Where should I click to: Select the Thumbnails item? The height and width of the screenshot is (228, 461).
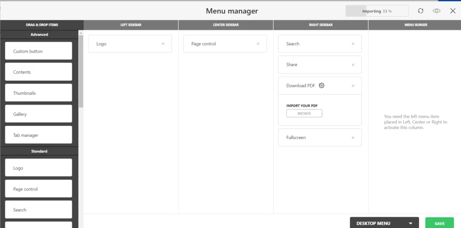click(39, 93)
